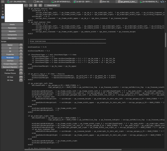Select the second preview mode icon beside thumbnail
This screenshot has height=151, width=167.
[x=3, y=8]
